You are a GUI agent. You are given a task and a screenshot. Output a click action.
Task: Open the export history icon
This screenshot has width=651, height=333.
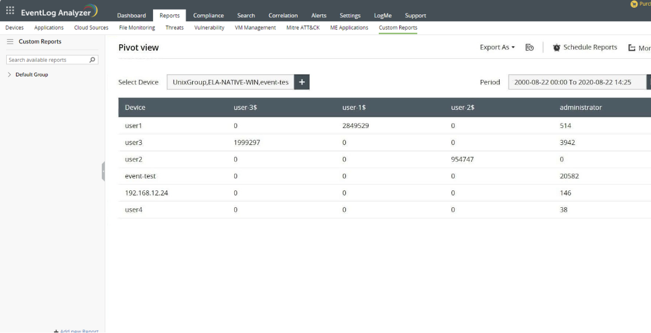tap(529, 48)
